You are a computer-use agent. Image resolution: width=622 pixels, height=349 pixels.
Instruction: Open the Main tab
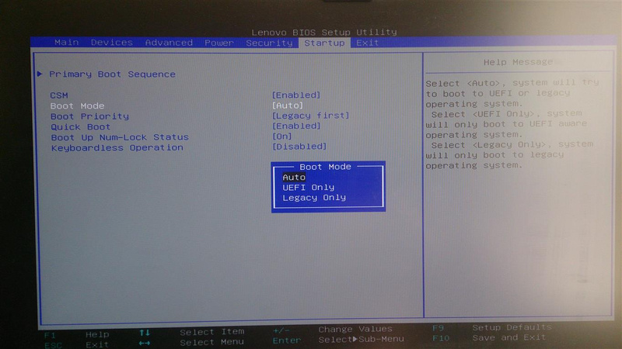(x=66, y=43)
